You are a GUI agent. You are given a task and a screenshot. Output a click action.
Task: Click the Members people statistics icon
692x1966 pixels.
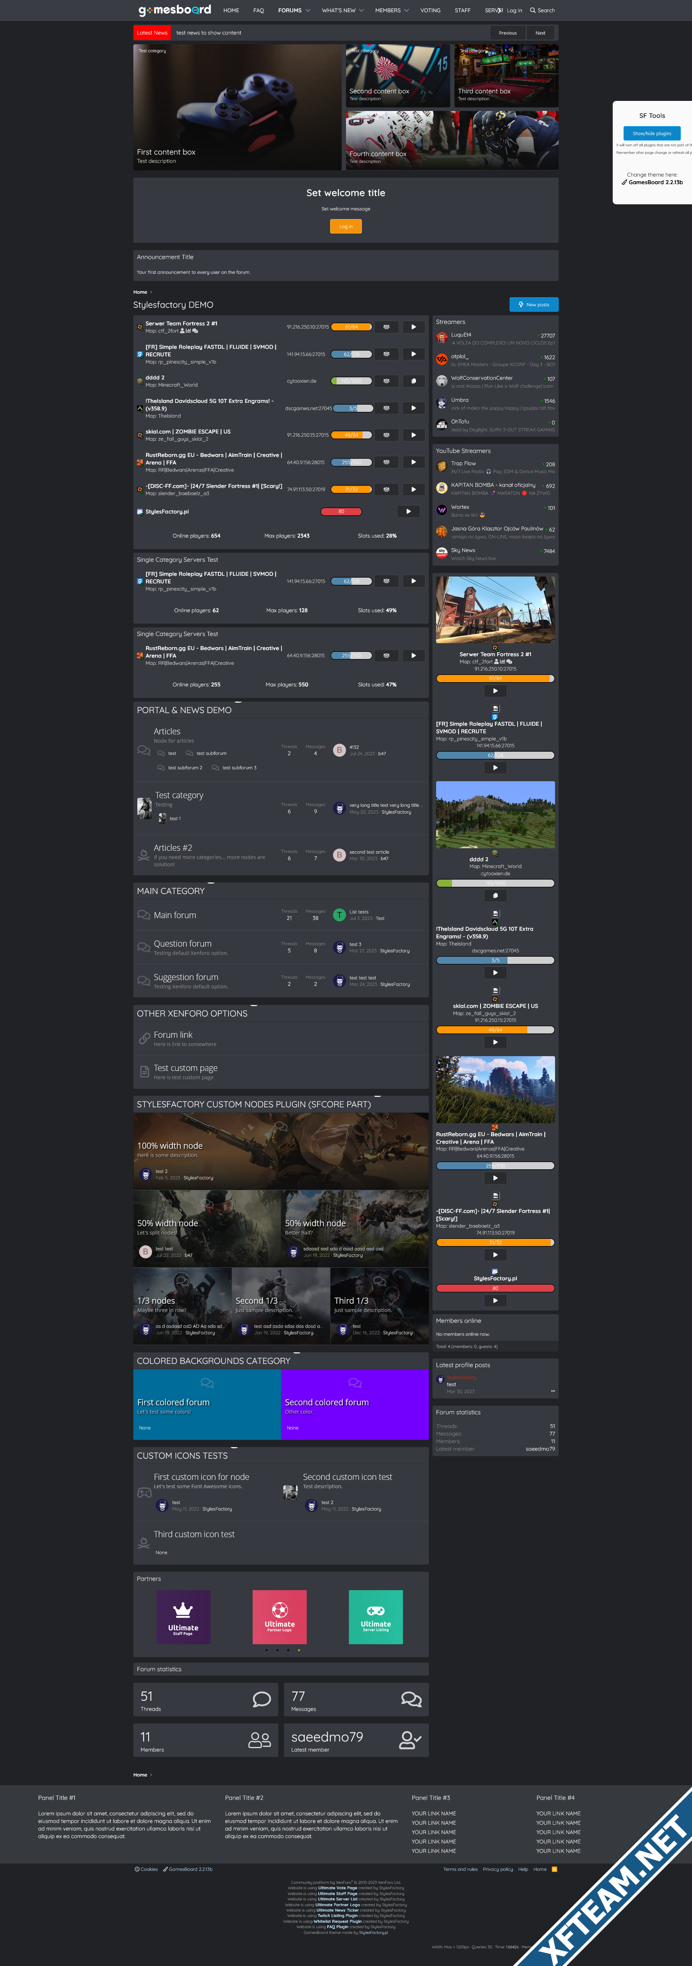pyautogui.click(x=259, y=1739)
